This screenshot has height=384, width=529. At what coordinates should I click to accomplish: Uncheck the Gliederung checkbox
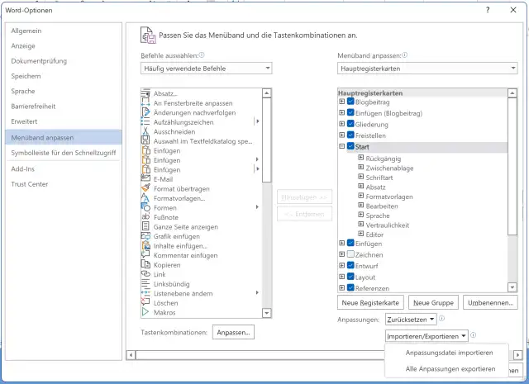pos(350,124)
